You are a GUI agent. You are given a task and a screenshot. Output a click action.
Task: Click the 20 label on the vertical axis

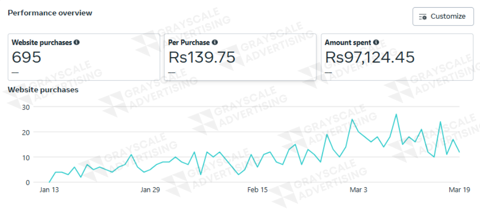[x=26, y=132]
